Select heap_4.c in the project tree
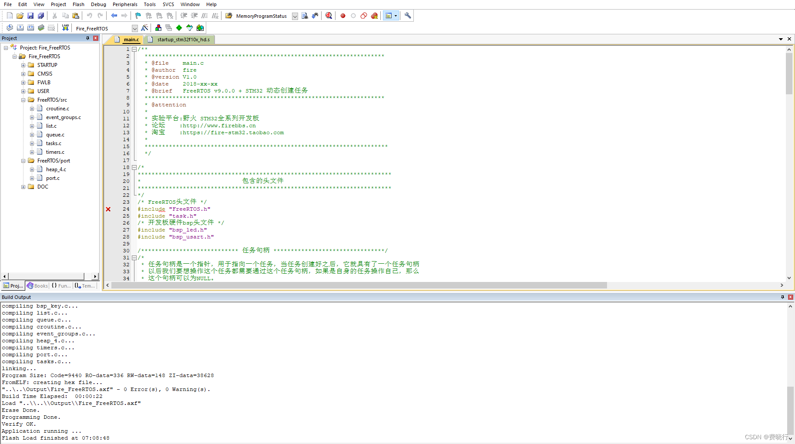The width and height of the screenshot is (795, 444). tap(56, 169)
